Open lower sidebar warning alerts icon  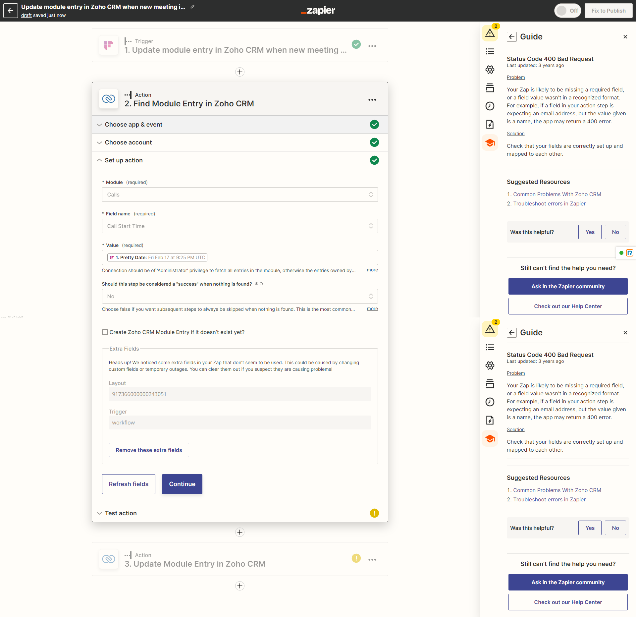[490, 329]
